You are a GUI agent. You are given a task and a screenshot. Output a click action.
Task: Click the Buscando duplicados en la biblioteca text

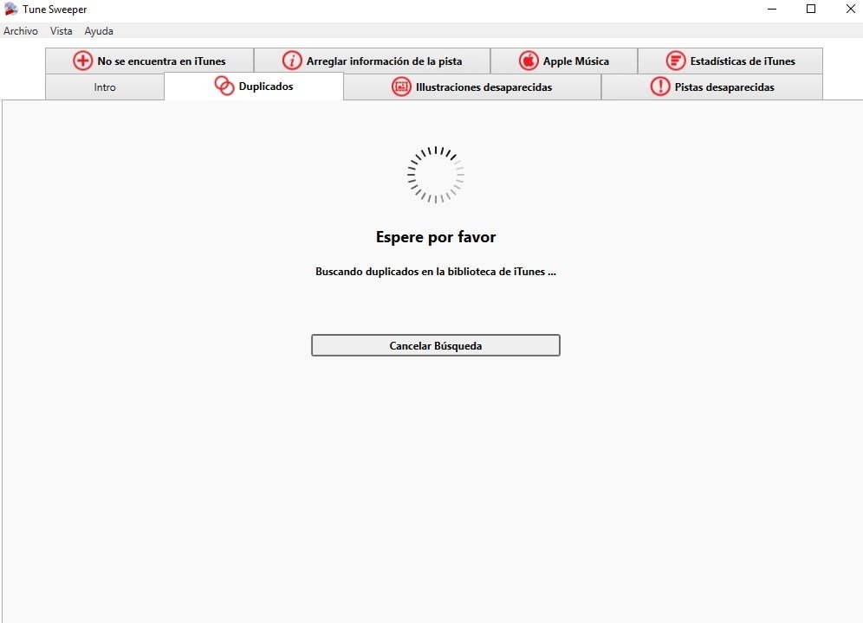[x=436, y=272]
